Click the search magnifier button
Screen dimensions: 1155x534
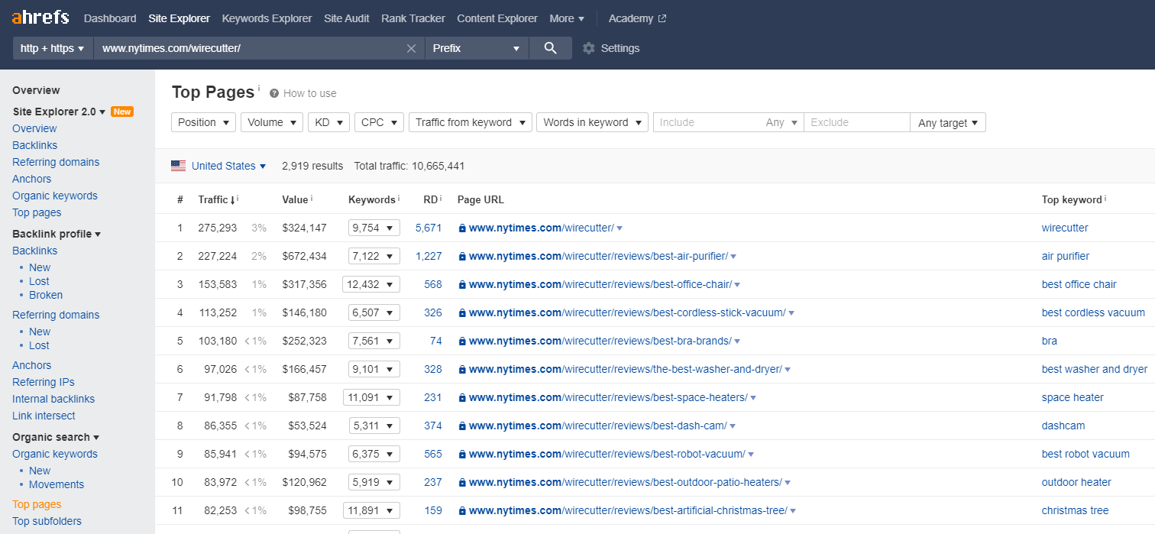(550, 48)
